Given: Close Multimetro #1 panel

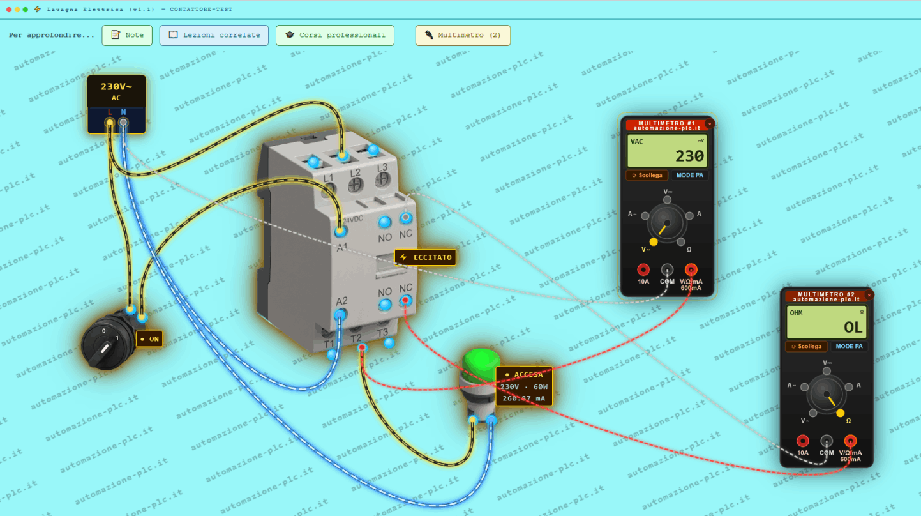Looking at the screenshot, I should (x=709, y=124).
